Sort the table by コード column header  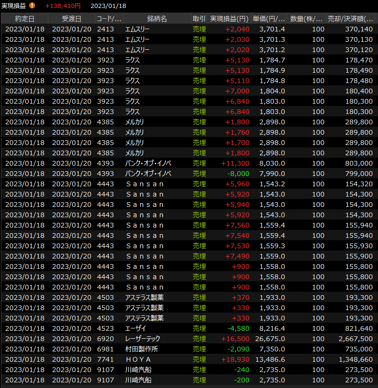[x=109, y=19]
